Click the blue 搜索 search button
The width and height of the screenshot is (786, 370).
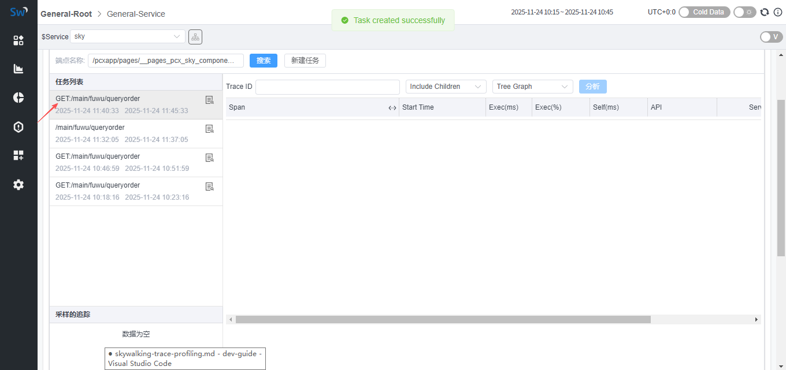pos(264,61)
